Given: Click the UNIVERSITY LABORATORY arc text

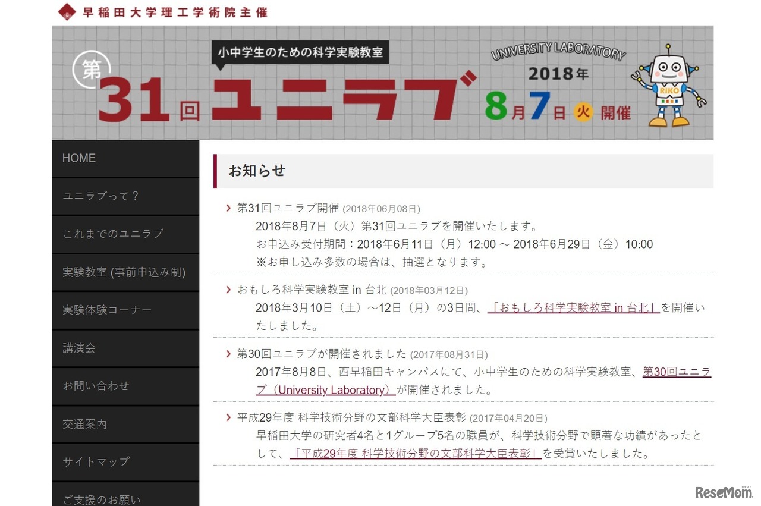Looking at the screenshot, I should tap(558, 52).
